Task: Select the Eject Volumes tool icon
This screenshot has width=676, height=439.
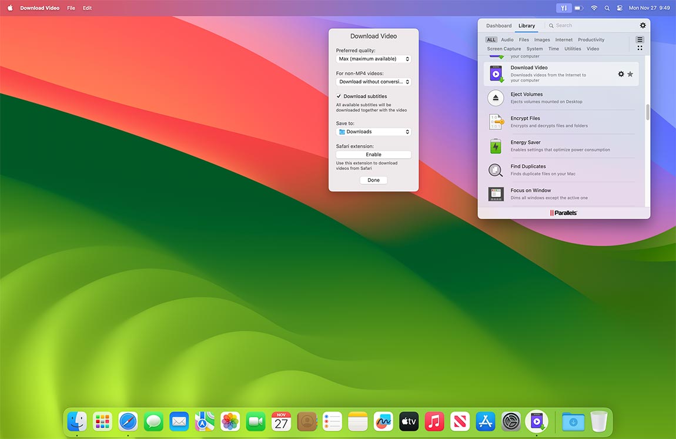Action: (x=496, y=97)
